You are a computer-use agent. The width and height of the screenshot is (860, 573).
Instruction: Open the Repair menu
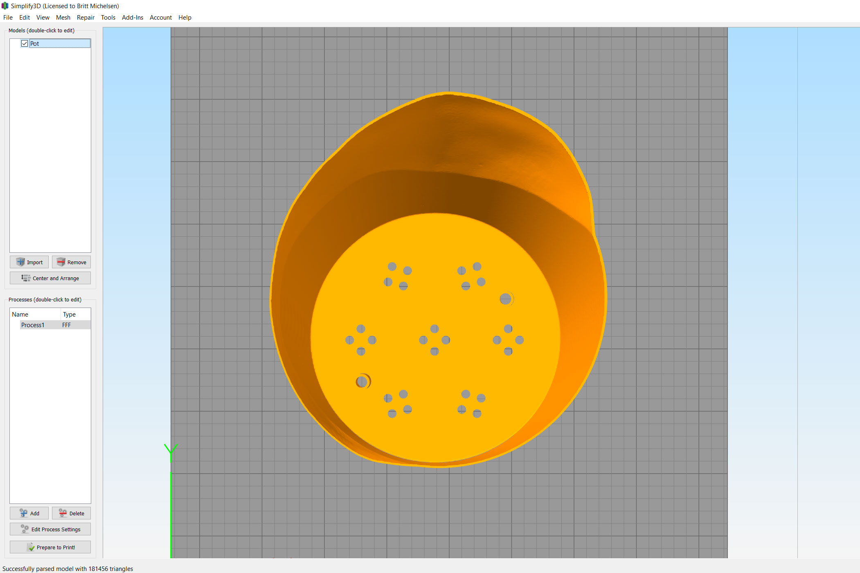(86, 18)
